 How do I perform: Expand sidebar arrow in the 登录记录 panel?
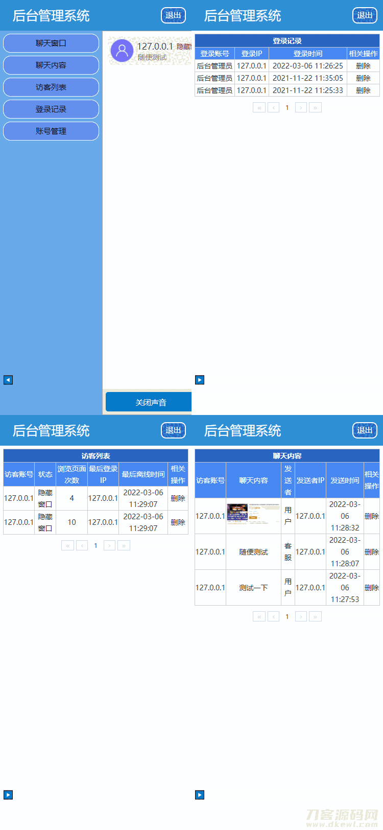click(200, 380)
